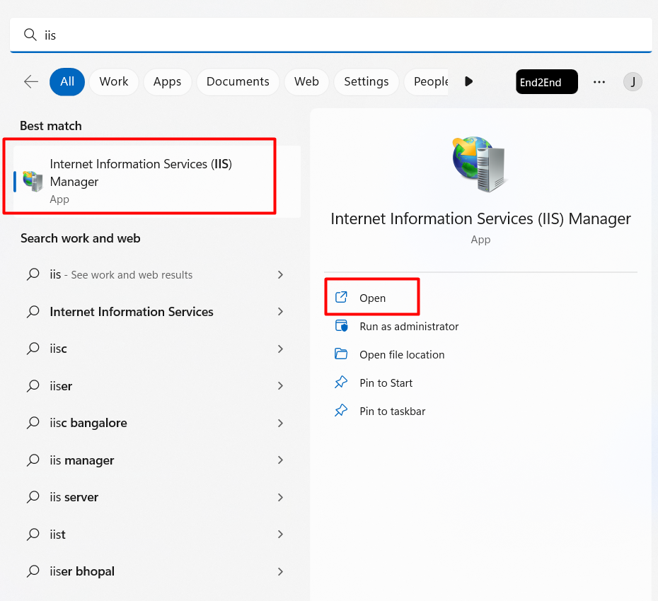This screenshot has width=658, height=601.
Task: Open the J account avatar
Action: tap(633, 82)
